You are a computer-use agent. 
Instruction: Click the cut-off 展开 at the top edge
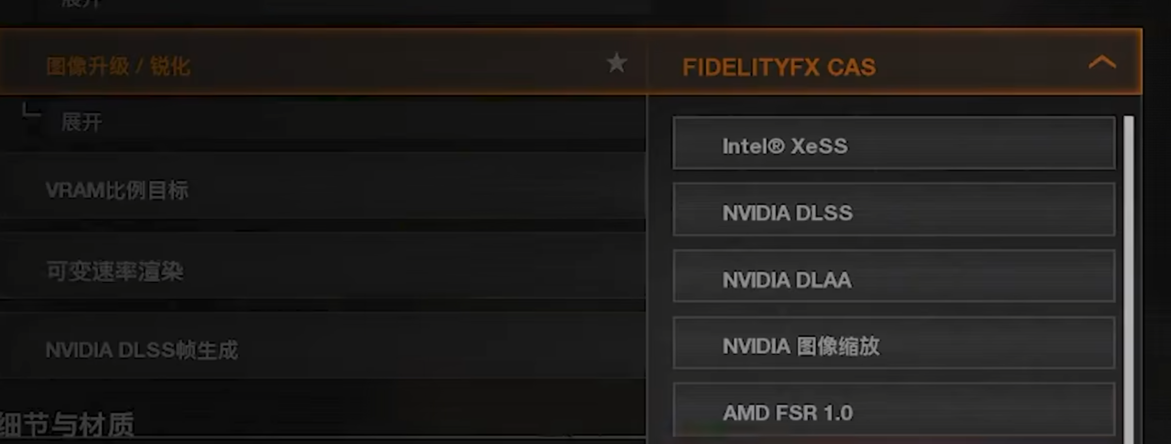click(x=82, y=3)
